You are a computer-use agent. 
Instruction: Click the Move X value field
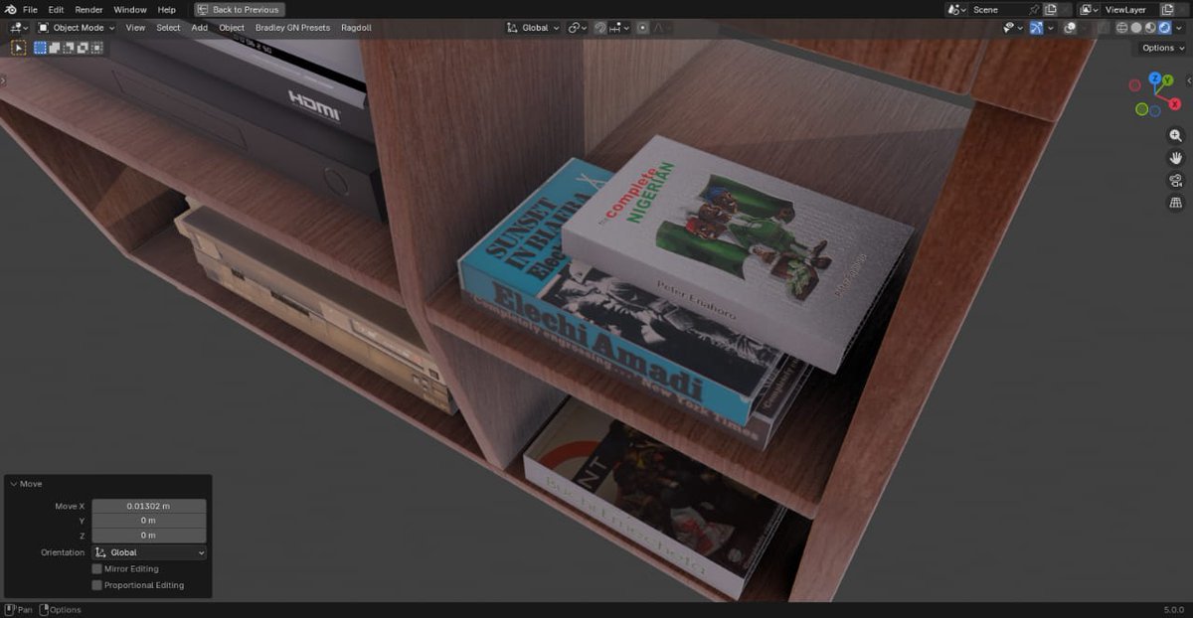tap(149, 506)
